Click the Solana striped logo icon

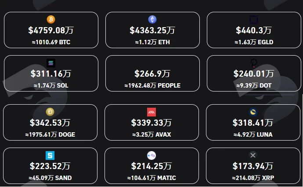tap(51, 63)
